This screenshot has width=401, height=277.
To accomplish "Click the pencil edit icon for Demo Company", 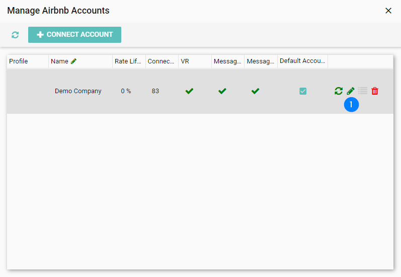I will click(351, 91).
